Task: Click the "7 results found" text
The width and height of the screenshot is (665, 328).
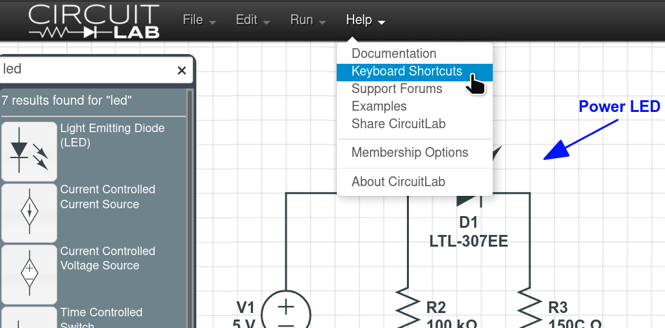Action: pyautogui.click(x=66, y=101)
